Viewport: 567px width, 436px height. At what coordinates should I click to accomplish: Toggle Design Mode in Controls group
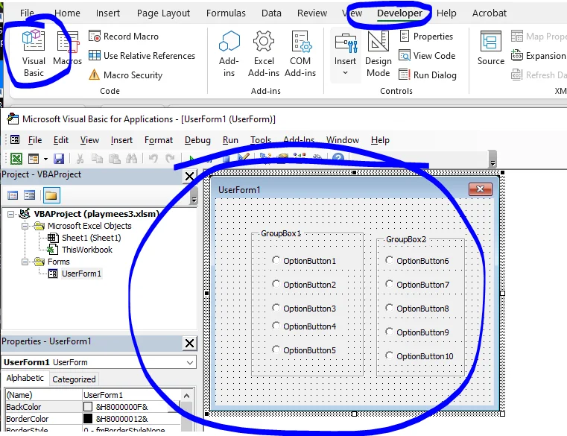[378, 54]
